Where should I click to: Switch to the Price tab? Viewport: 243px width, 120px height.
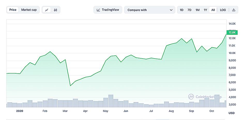13,10
